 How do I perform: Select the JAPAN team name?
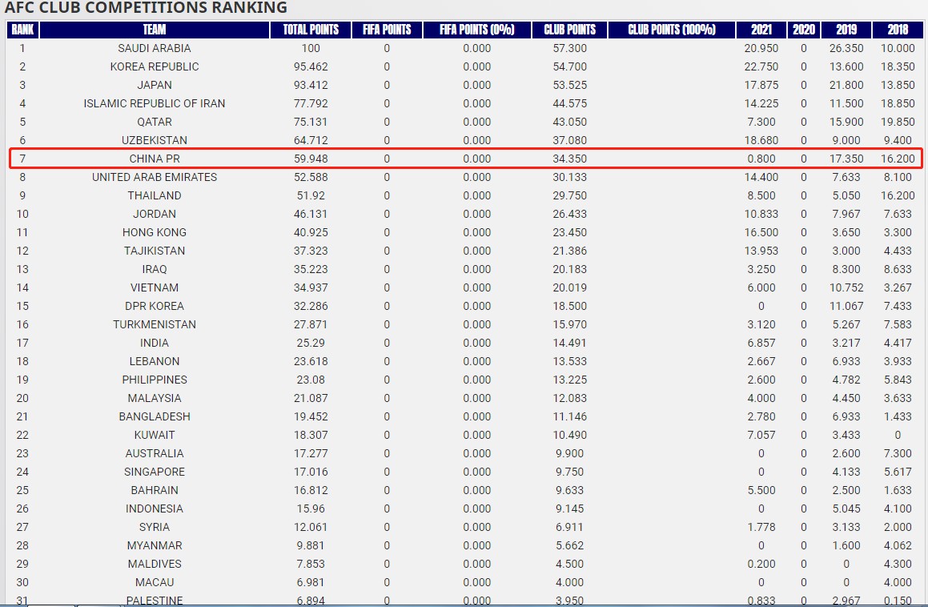tap(155, 85)
